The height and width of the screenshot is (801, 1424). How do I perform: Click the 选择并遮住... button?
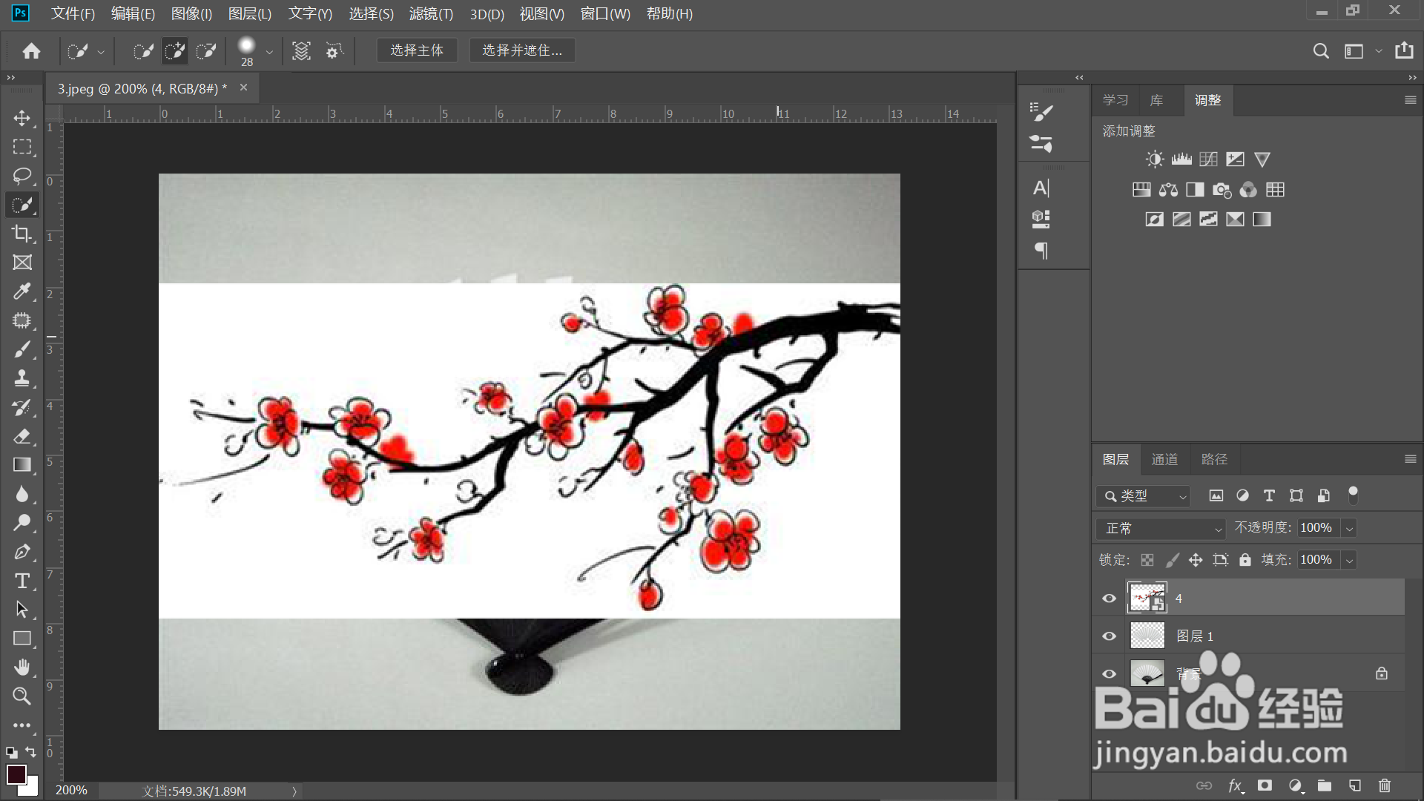point(522,50)
